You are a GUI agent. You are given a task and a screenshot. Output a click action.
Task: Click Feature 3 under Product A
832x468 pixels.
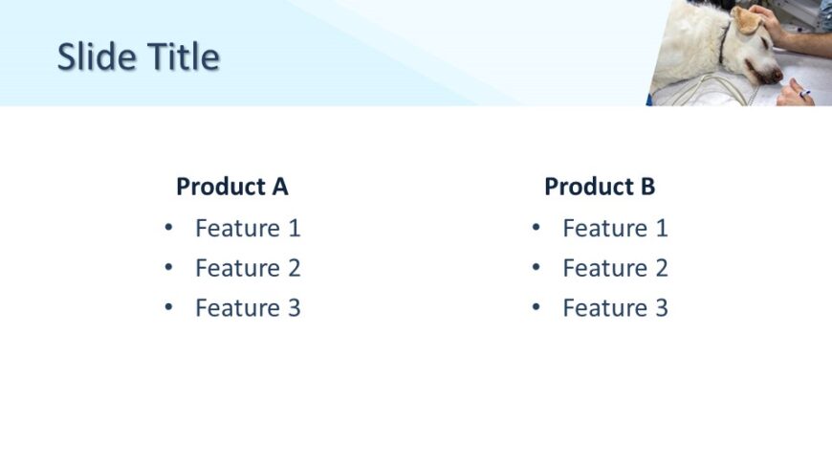248,308
